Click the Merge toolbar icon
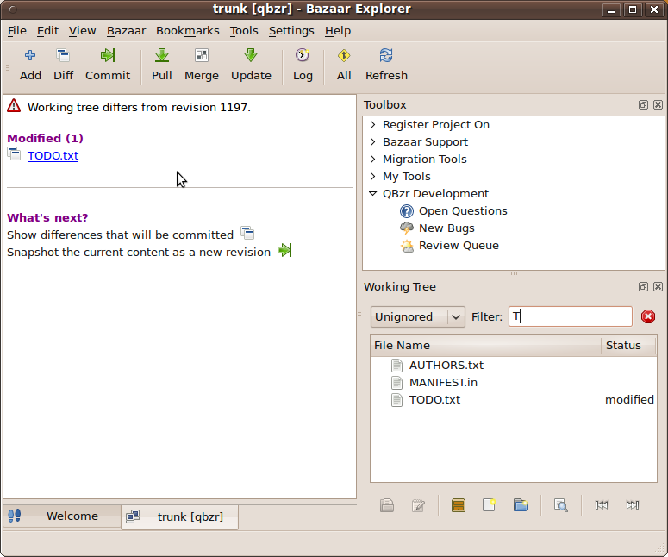The height and width of the screenshot is (557, 668). [x=202, y=57]
